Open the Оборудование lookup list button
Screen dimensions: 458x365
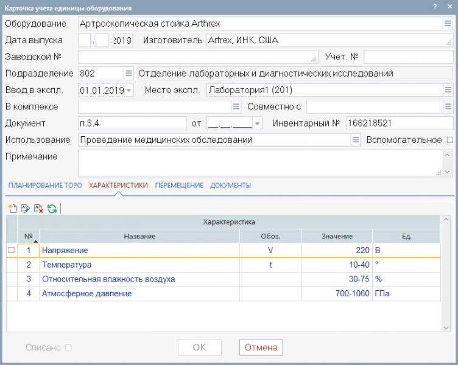pos(448,23)
